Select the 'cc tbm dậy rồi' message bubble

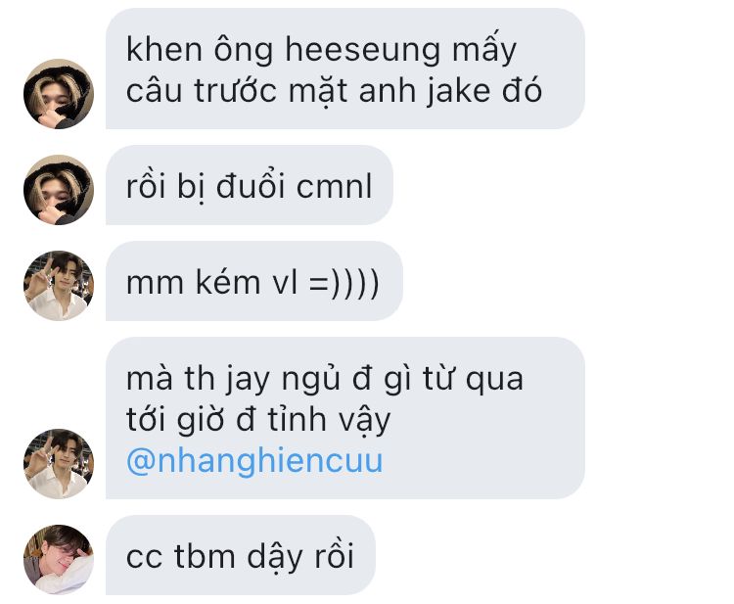coord(241,555)
